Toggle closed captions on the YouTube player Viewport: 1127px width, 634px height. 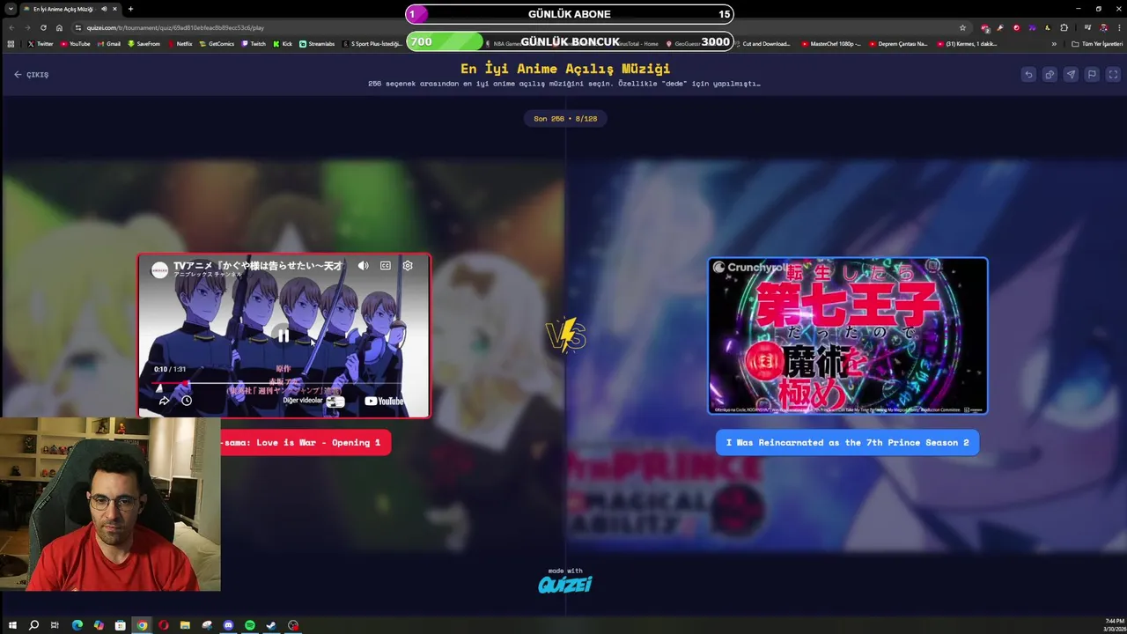pyautogui.click(x=386, y=265)
